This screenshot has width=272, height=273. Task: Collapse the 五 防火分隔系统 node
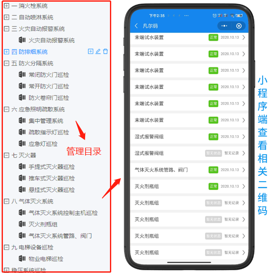tap(7, 63)
